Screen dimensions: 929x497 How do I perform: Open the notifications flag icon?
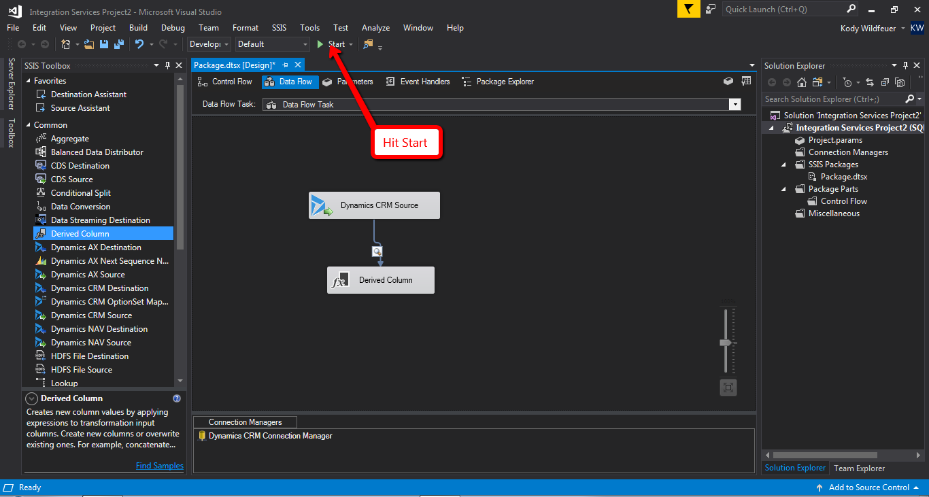pyautogui.click(x=689, y=9)
